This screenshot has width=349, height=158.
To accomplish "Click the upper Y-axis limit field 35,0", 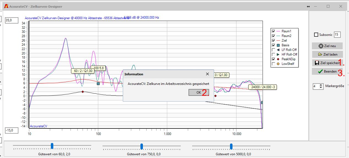I will [x=11, y=20].
